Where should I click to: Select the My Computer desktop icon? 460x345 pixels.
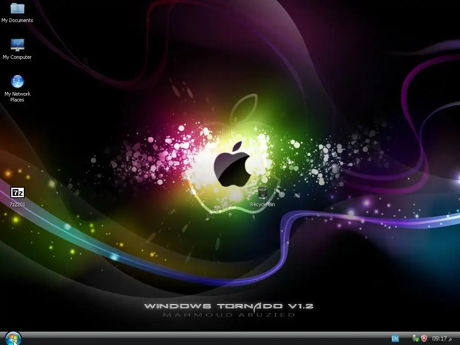18,44
